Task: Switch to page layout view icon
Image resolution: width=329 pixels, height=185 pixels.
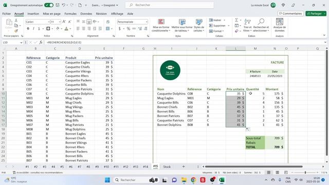Action: [x=278, y=173]
